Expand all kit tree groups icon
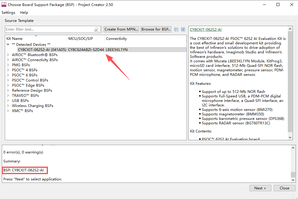This screenshot has height=199, width=298. 183,29
